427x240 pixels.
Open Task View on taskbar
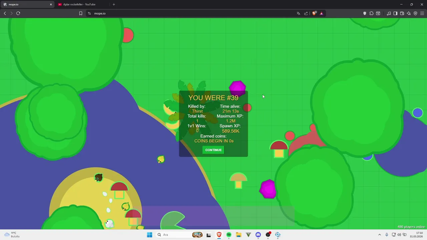coord(209,235)
